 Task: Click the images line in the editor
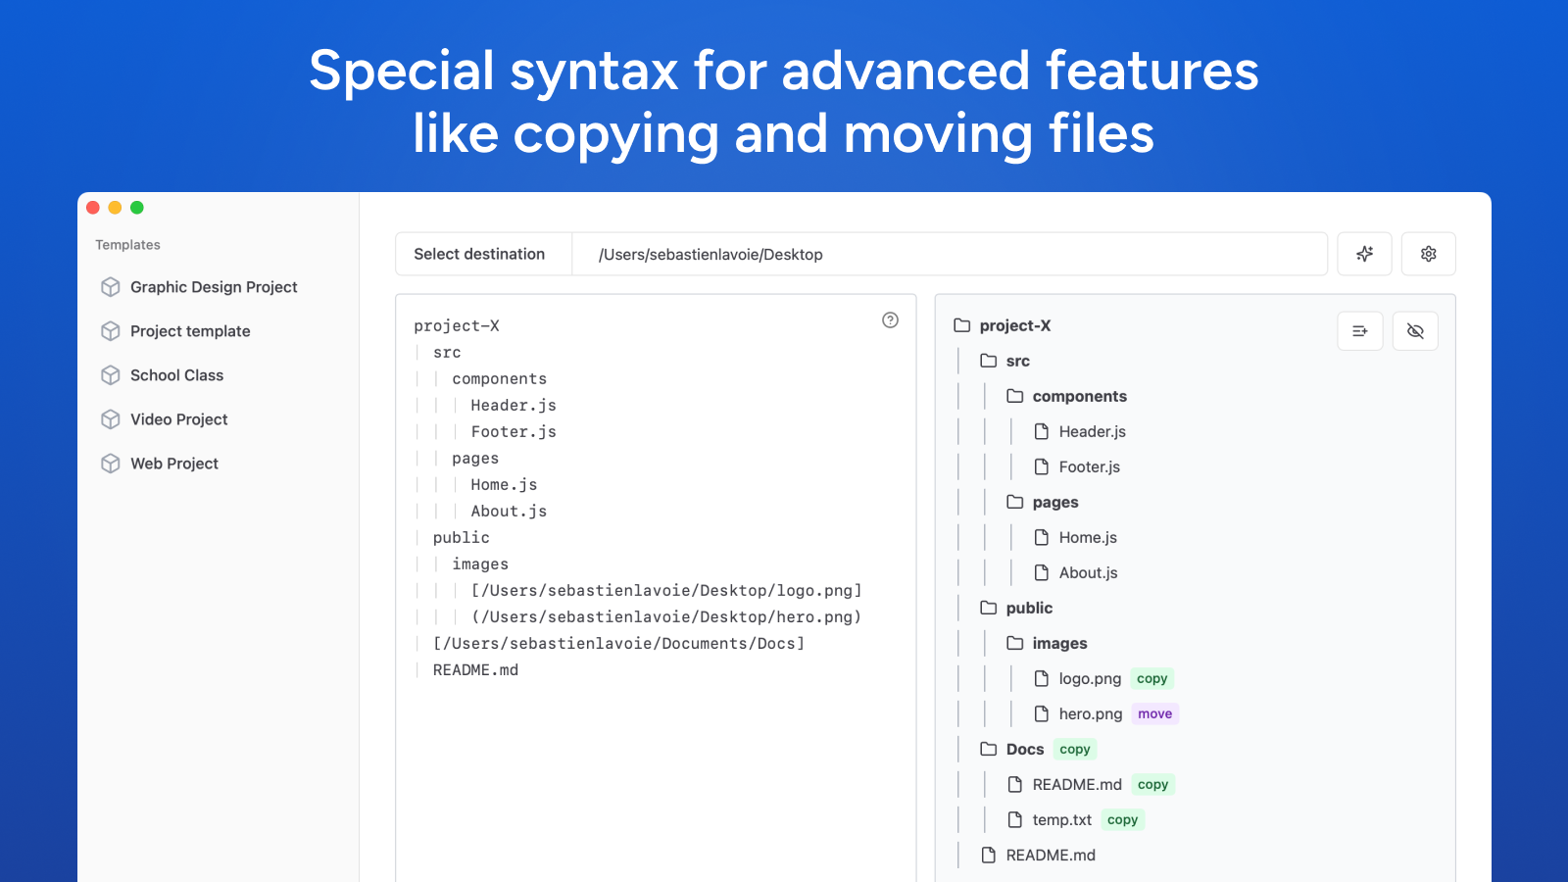click(x=480, y=563)
